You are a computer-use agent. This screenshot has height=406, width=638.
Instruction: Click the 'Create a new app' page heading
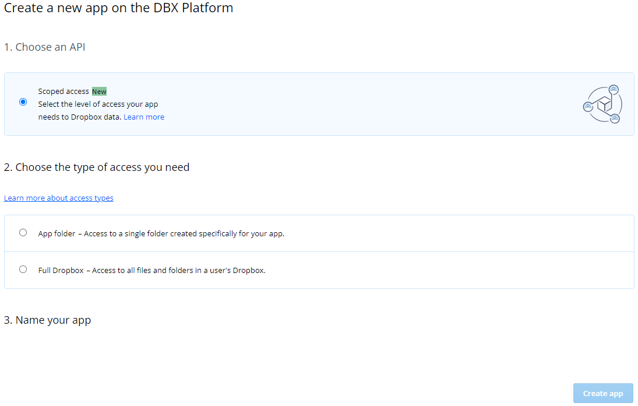coord(119,8)
